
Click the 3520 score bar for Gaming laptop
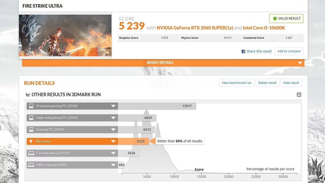click(x=128, y=153)
